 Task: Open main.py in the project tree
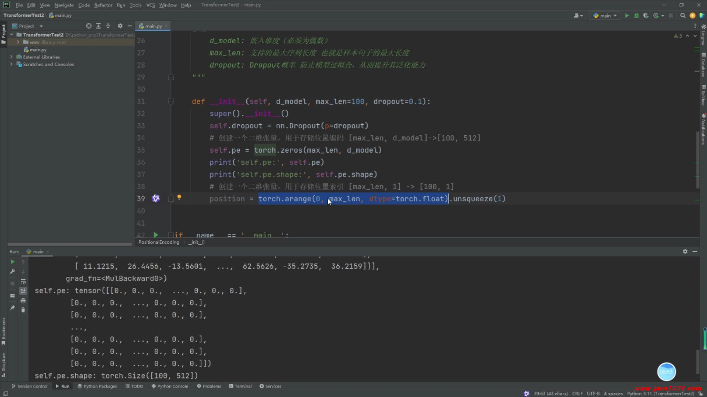click(38, 50)
